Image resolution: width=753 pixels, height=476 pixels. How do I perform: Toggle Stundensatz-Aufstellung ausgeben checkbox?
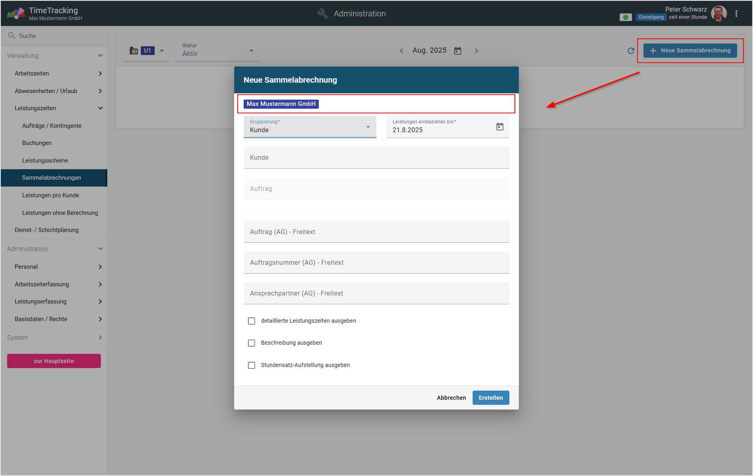(x=251, y=365)
